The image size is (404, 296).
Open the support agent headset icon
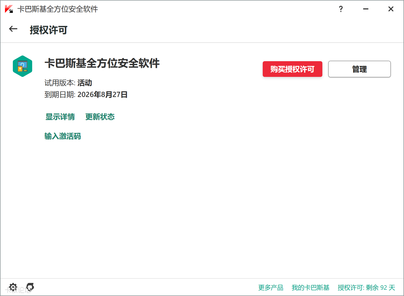[x=30, y=287]
